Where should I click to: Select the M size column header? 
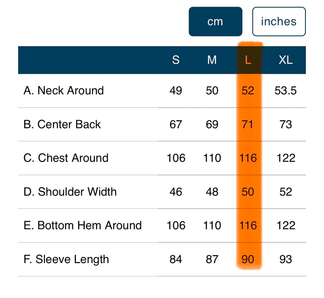tap(212, 60)
